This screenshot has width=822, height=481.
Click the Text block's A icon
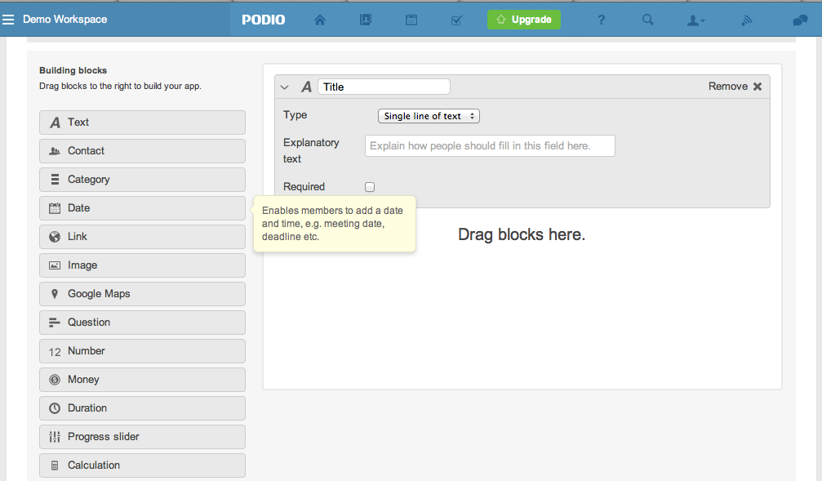click(x=55, y=122)
